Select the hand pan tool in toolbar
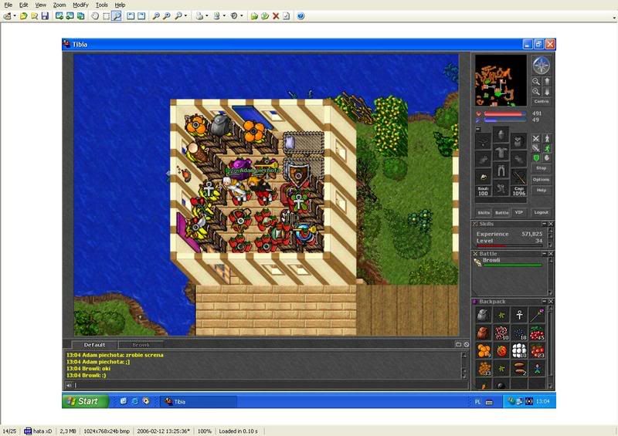Screen dimensions: 618x436 click(95, 16)
